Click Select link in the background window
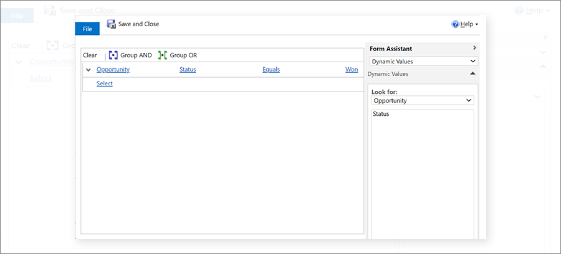Image resolution: width=561 pixels, height=254 pixels. pos(41,78)
